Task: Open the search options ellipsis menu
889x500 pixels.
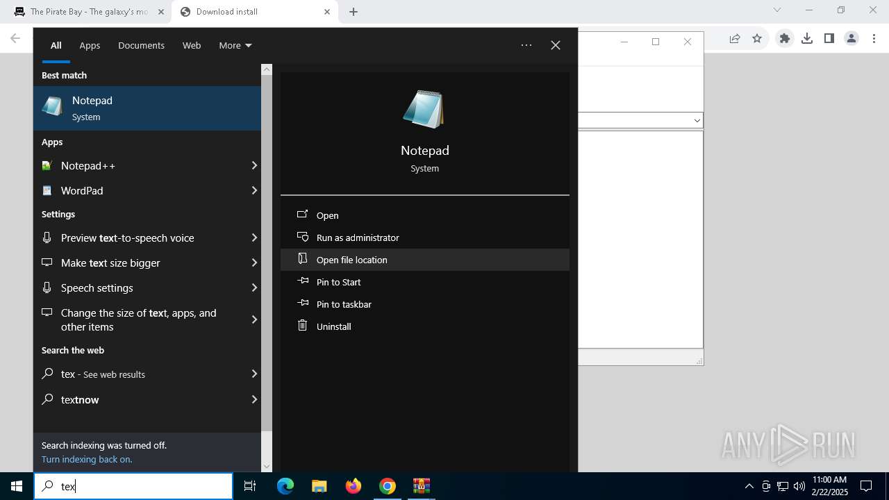Action: pyautogui.click(x=526, y=45)
